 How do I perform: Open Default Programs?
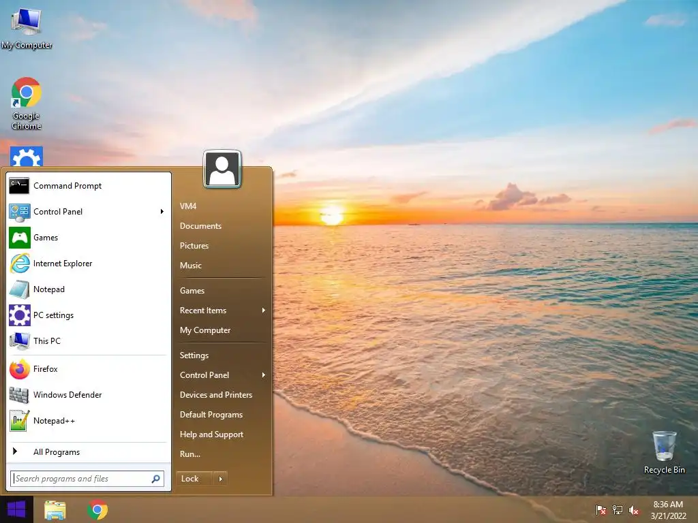211,415
